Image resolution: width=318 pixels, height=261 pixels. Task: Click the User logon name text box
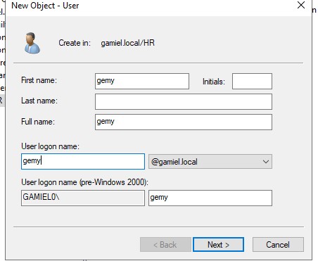pyautogui.click(x=83, y=161)
